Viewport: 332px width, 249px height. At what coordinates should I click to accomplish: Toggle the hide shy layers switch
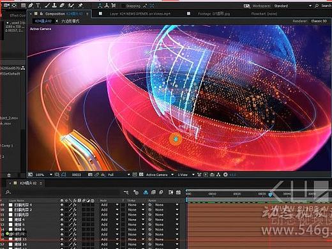click(146, 192)
